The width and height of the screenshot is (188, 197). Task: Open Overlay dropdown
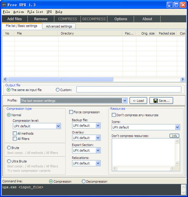click(98, 138)
